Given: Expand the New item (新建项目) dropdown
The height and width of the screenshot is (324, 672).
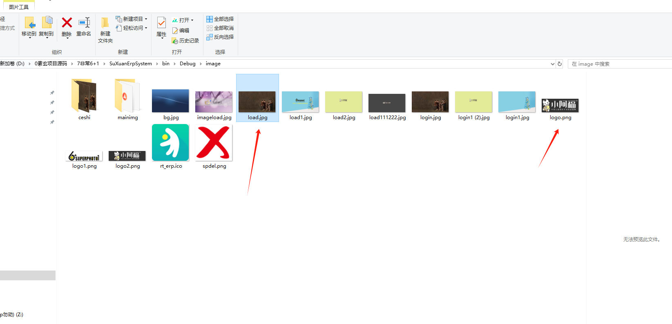Looking at the screenshot, I should tap(132, 19).
